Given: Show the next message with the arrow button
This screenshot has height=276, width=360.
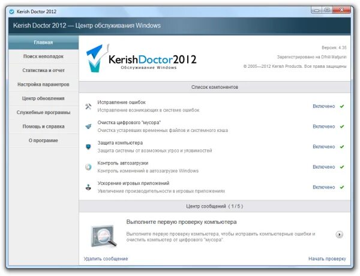Looking at the screenshot, I should 340,235.
